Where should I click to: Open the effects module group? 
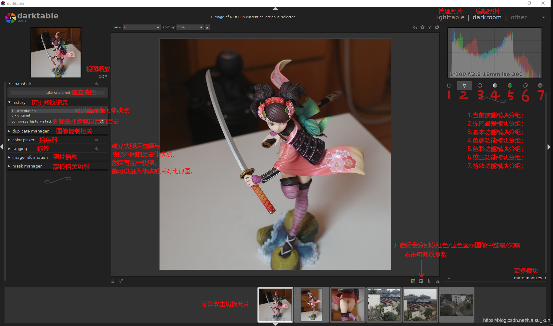[x=540, y=85]
